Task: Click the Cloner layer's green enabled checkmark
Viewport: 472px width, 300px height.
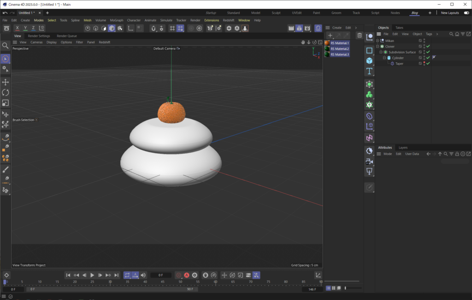Action: click(x=427, y=46)
